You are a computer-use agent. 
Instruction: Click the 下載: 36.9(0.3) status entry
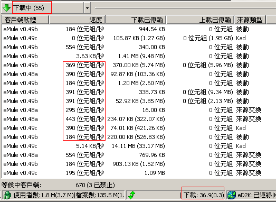[204, 195]
